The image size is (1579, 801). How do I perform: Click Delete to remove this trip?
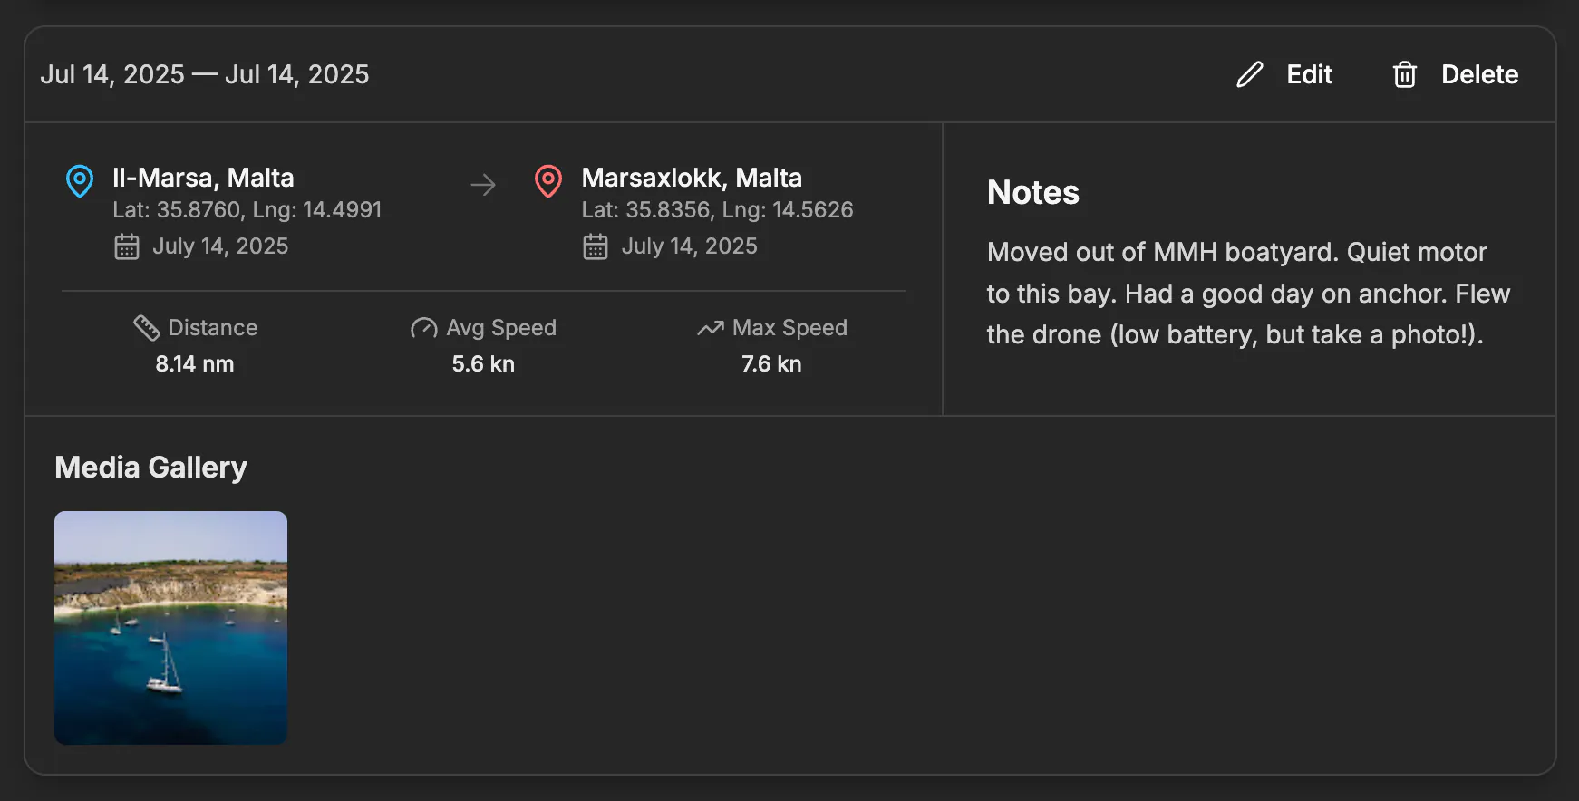[x=1479, y=75]
